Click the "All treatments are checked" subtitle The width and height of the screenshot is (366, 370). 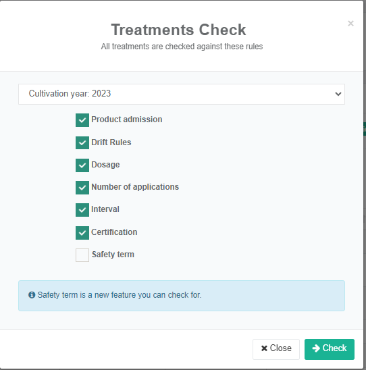[x=182, y=47]
